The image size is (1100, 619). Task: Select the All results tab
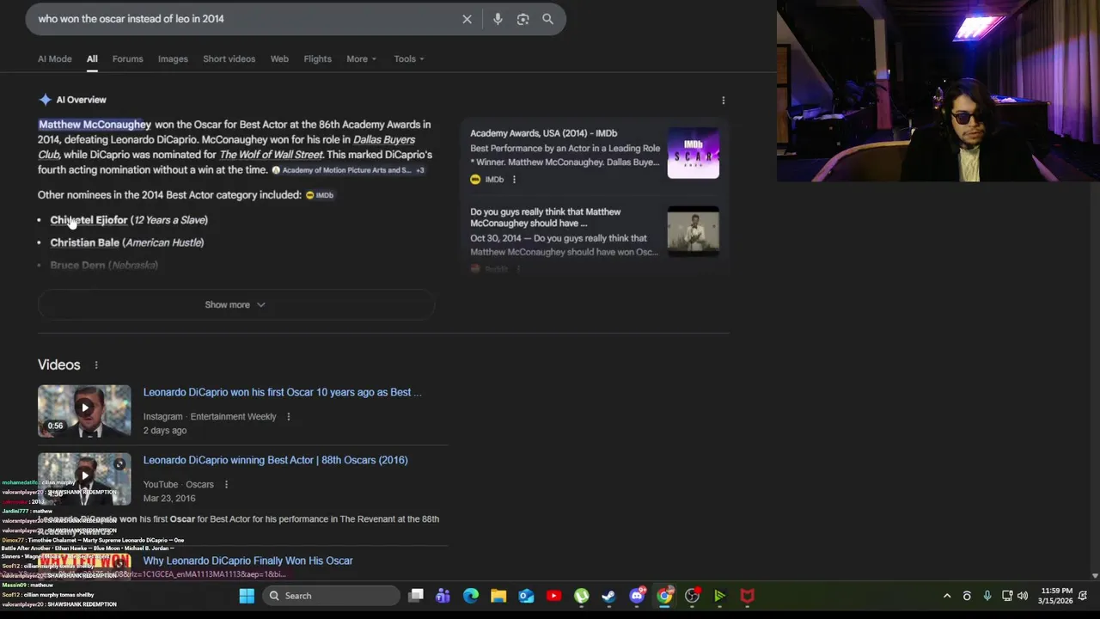tap(92, 59)
